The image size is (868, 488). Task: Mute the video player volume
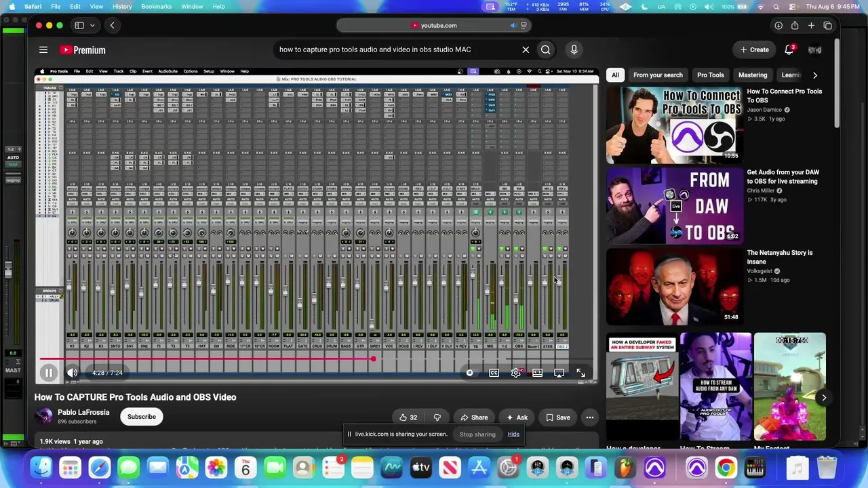click(73, 373)
